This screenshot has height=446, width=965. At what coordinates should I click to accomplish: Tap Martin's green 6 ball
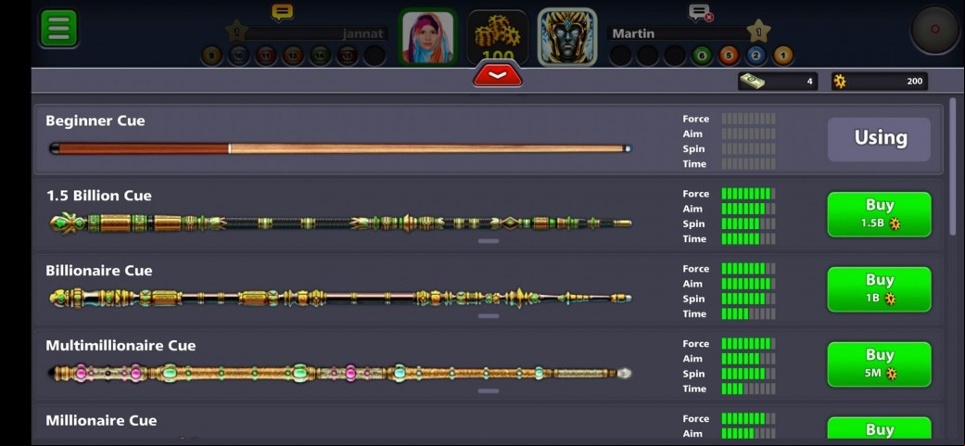pos(702,56)
